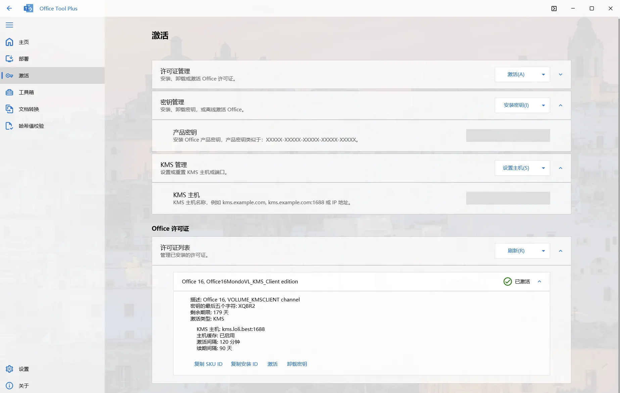Select the 激活 tab in sidebar

pos(23,76)
